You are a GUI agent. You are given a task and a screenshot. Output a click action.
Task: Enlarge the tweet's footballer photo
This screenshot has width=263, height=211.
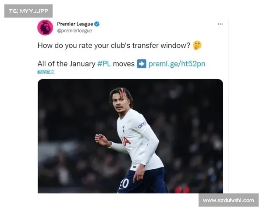(x=130, y=136)
